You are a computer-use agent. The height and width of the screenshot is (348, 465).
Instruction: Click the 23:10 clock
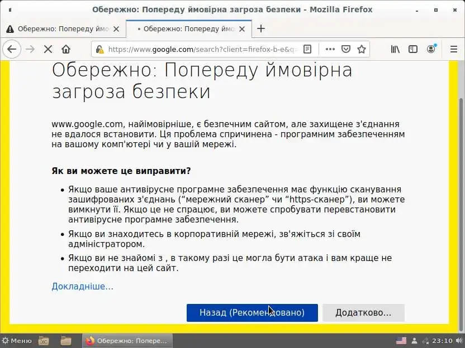(442, 341)
